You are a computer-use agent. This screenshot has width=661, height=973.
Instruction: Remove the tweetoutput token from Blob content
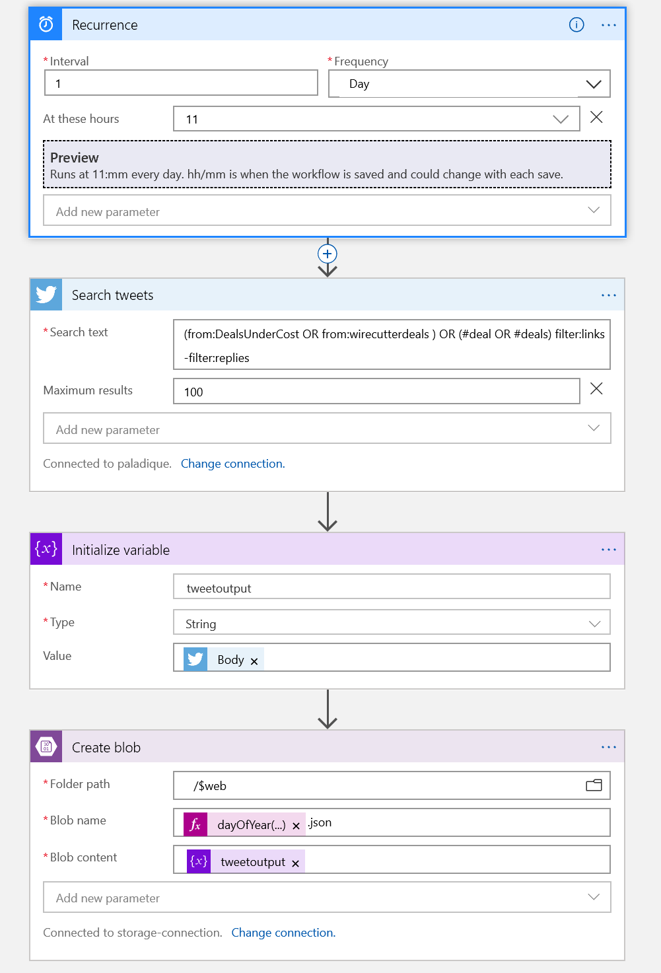point(295,862)
